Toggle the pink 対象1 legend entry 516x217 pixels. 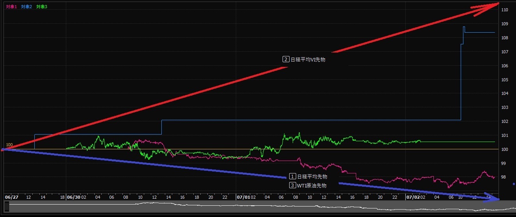point(11,7)
